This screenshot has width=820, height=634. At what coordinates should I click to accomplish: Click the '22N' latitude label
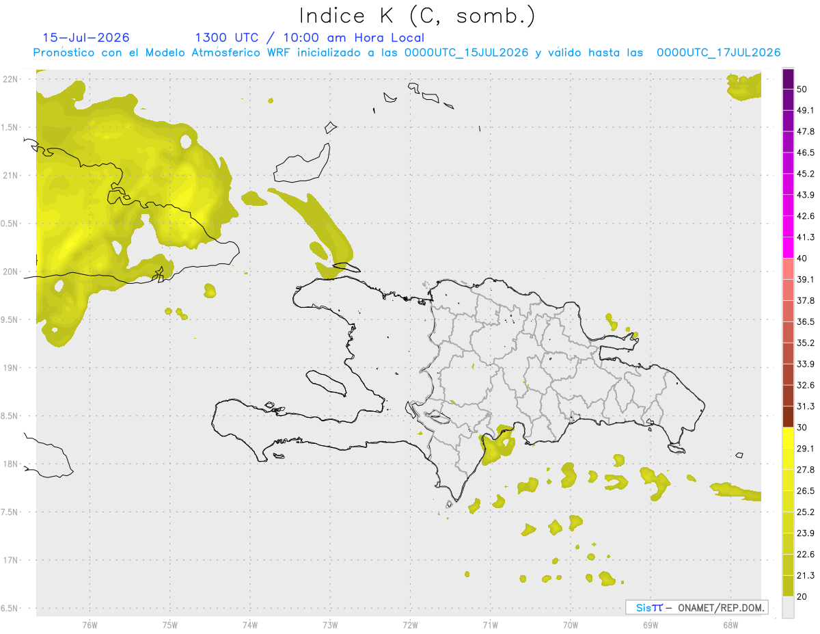(x=11, y=79)
